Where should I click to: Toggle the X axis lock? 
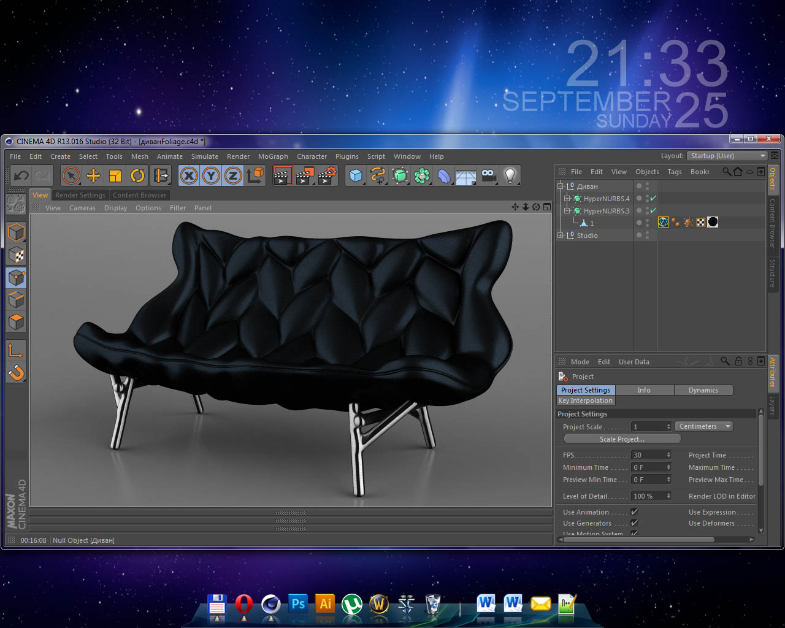point(189,176)
